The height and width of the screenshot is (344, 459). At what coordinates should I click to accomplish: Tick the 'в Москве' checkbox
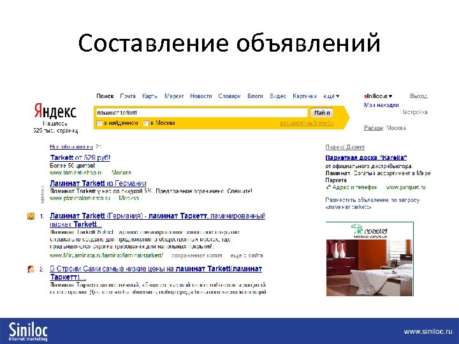(x=146, y=124)
